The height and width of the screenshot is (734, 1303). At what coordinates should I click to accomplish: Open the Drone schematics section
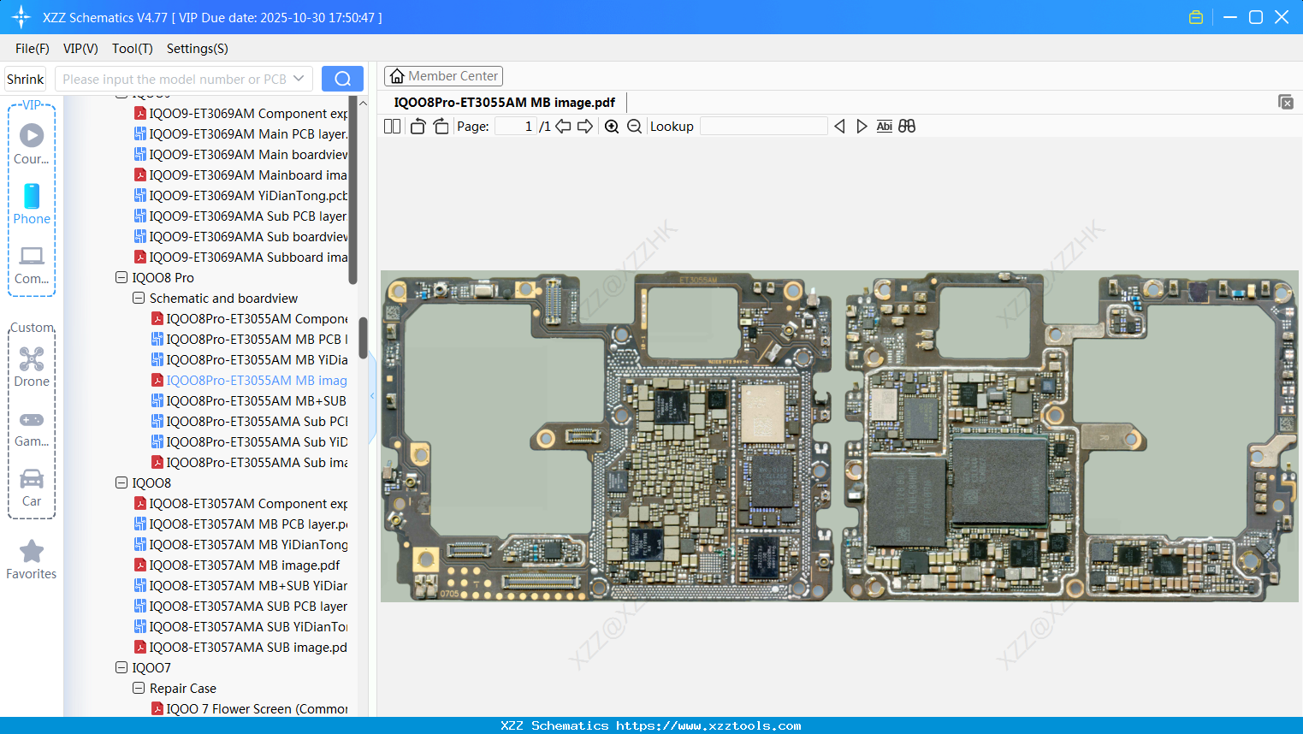pyautogui.click(x=31, y=366)
